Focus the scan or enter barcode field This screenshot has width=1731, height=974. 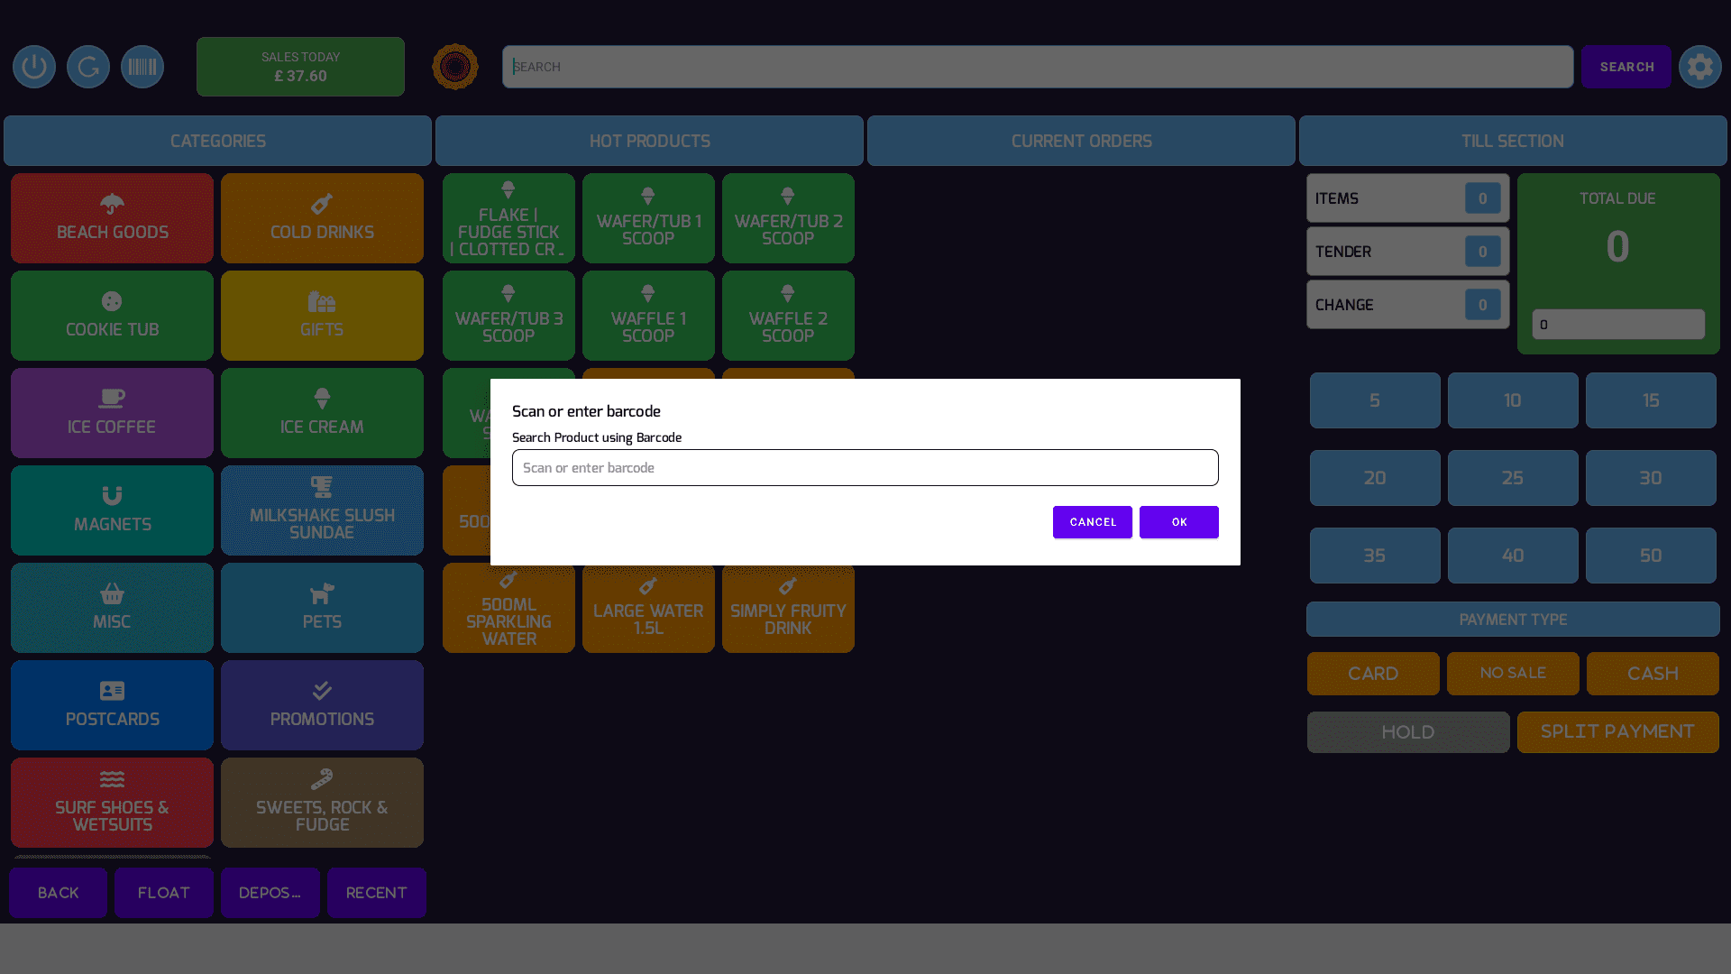[x=865, y=468]
